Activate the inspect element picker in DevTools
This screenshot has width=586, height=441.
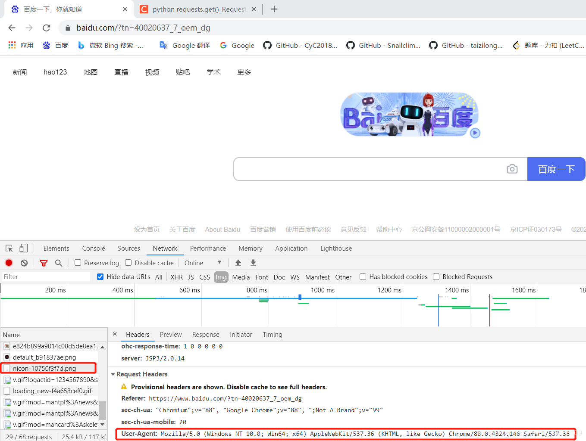click(x=9, y=248)
